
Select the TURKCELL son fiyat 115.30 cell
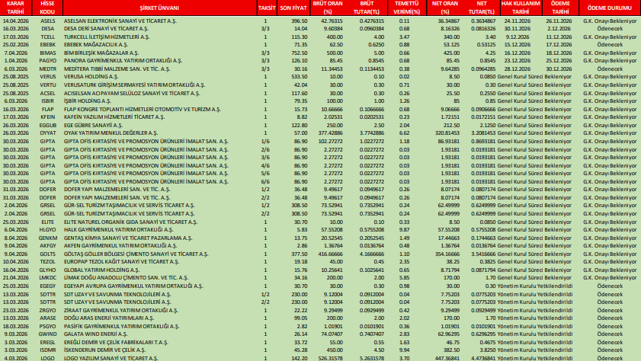[x=297, y=37]
